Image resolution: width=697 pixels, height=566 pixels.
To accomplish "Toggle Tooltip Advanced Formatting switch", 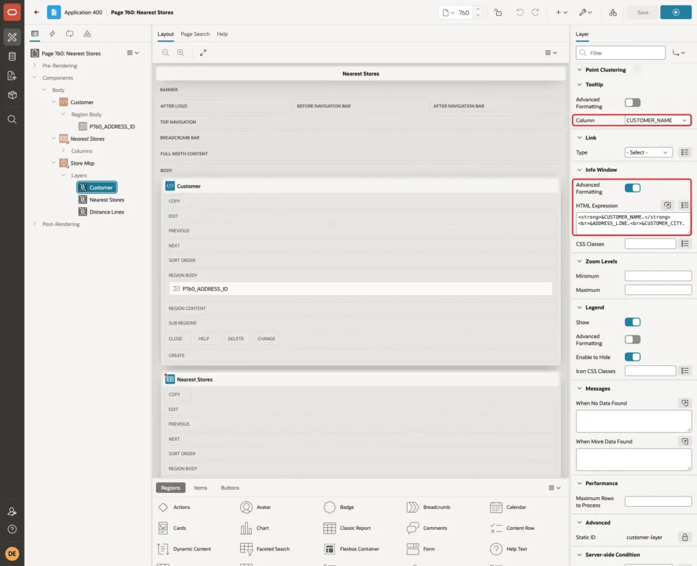I will pyautogui.click(x=632, y=103).
